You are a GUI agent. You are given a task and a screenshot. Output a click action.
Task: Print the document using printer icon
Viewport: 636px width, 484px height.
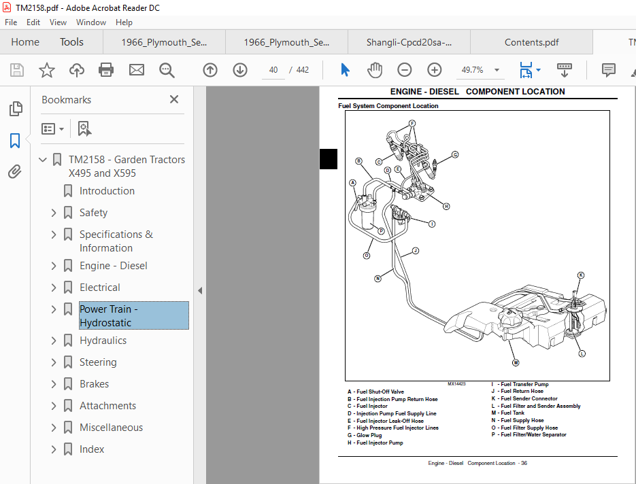[106, 70]
